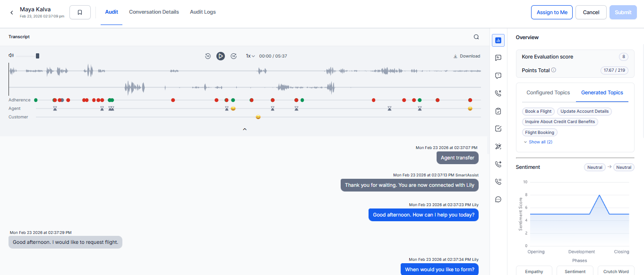Open the search icon in Transcript header
This screenshot has width=644, height=275.
point(476,37)
